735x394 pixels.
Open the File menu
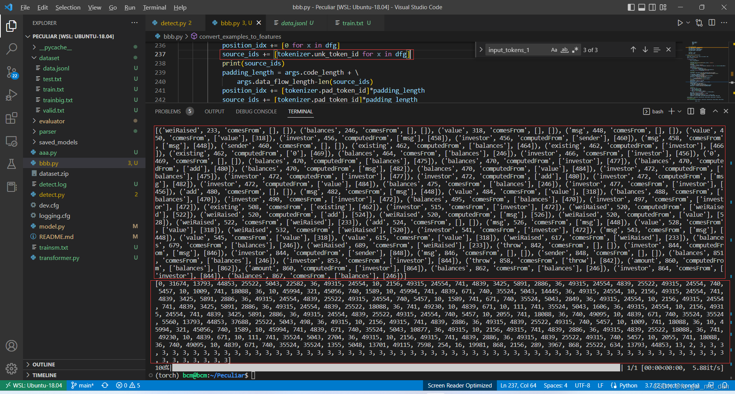coord(25,7)
